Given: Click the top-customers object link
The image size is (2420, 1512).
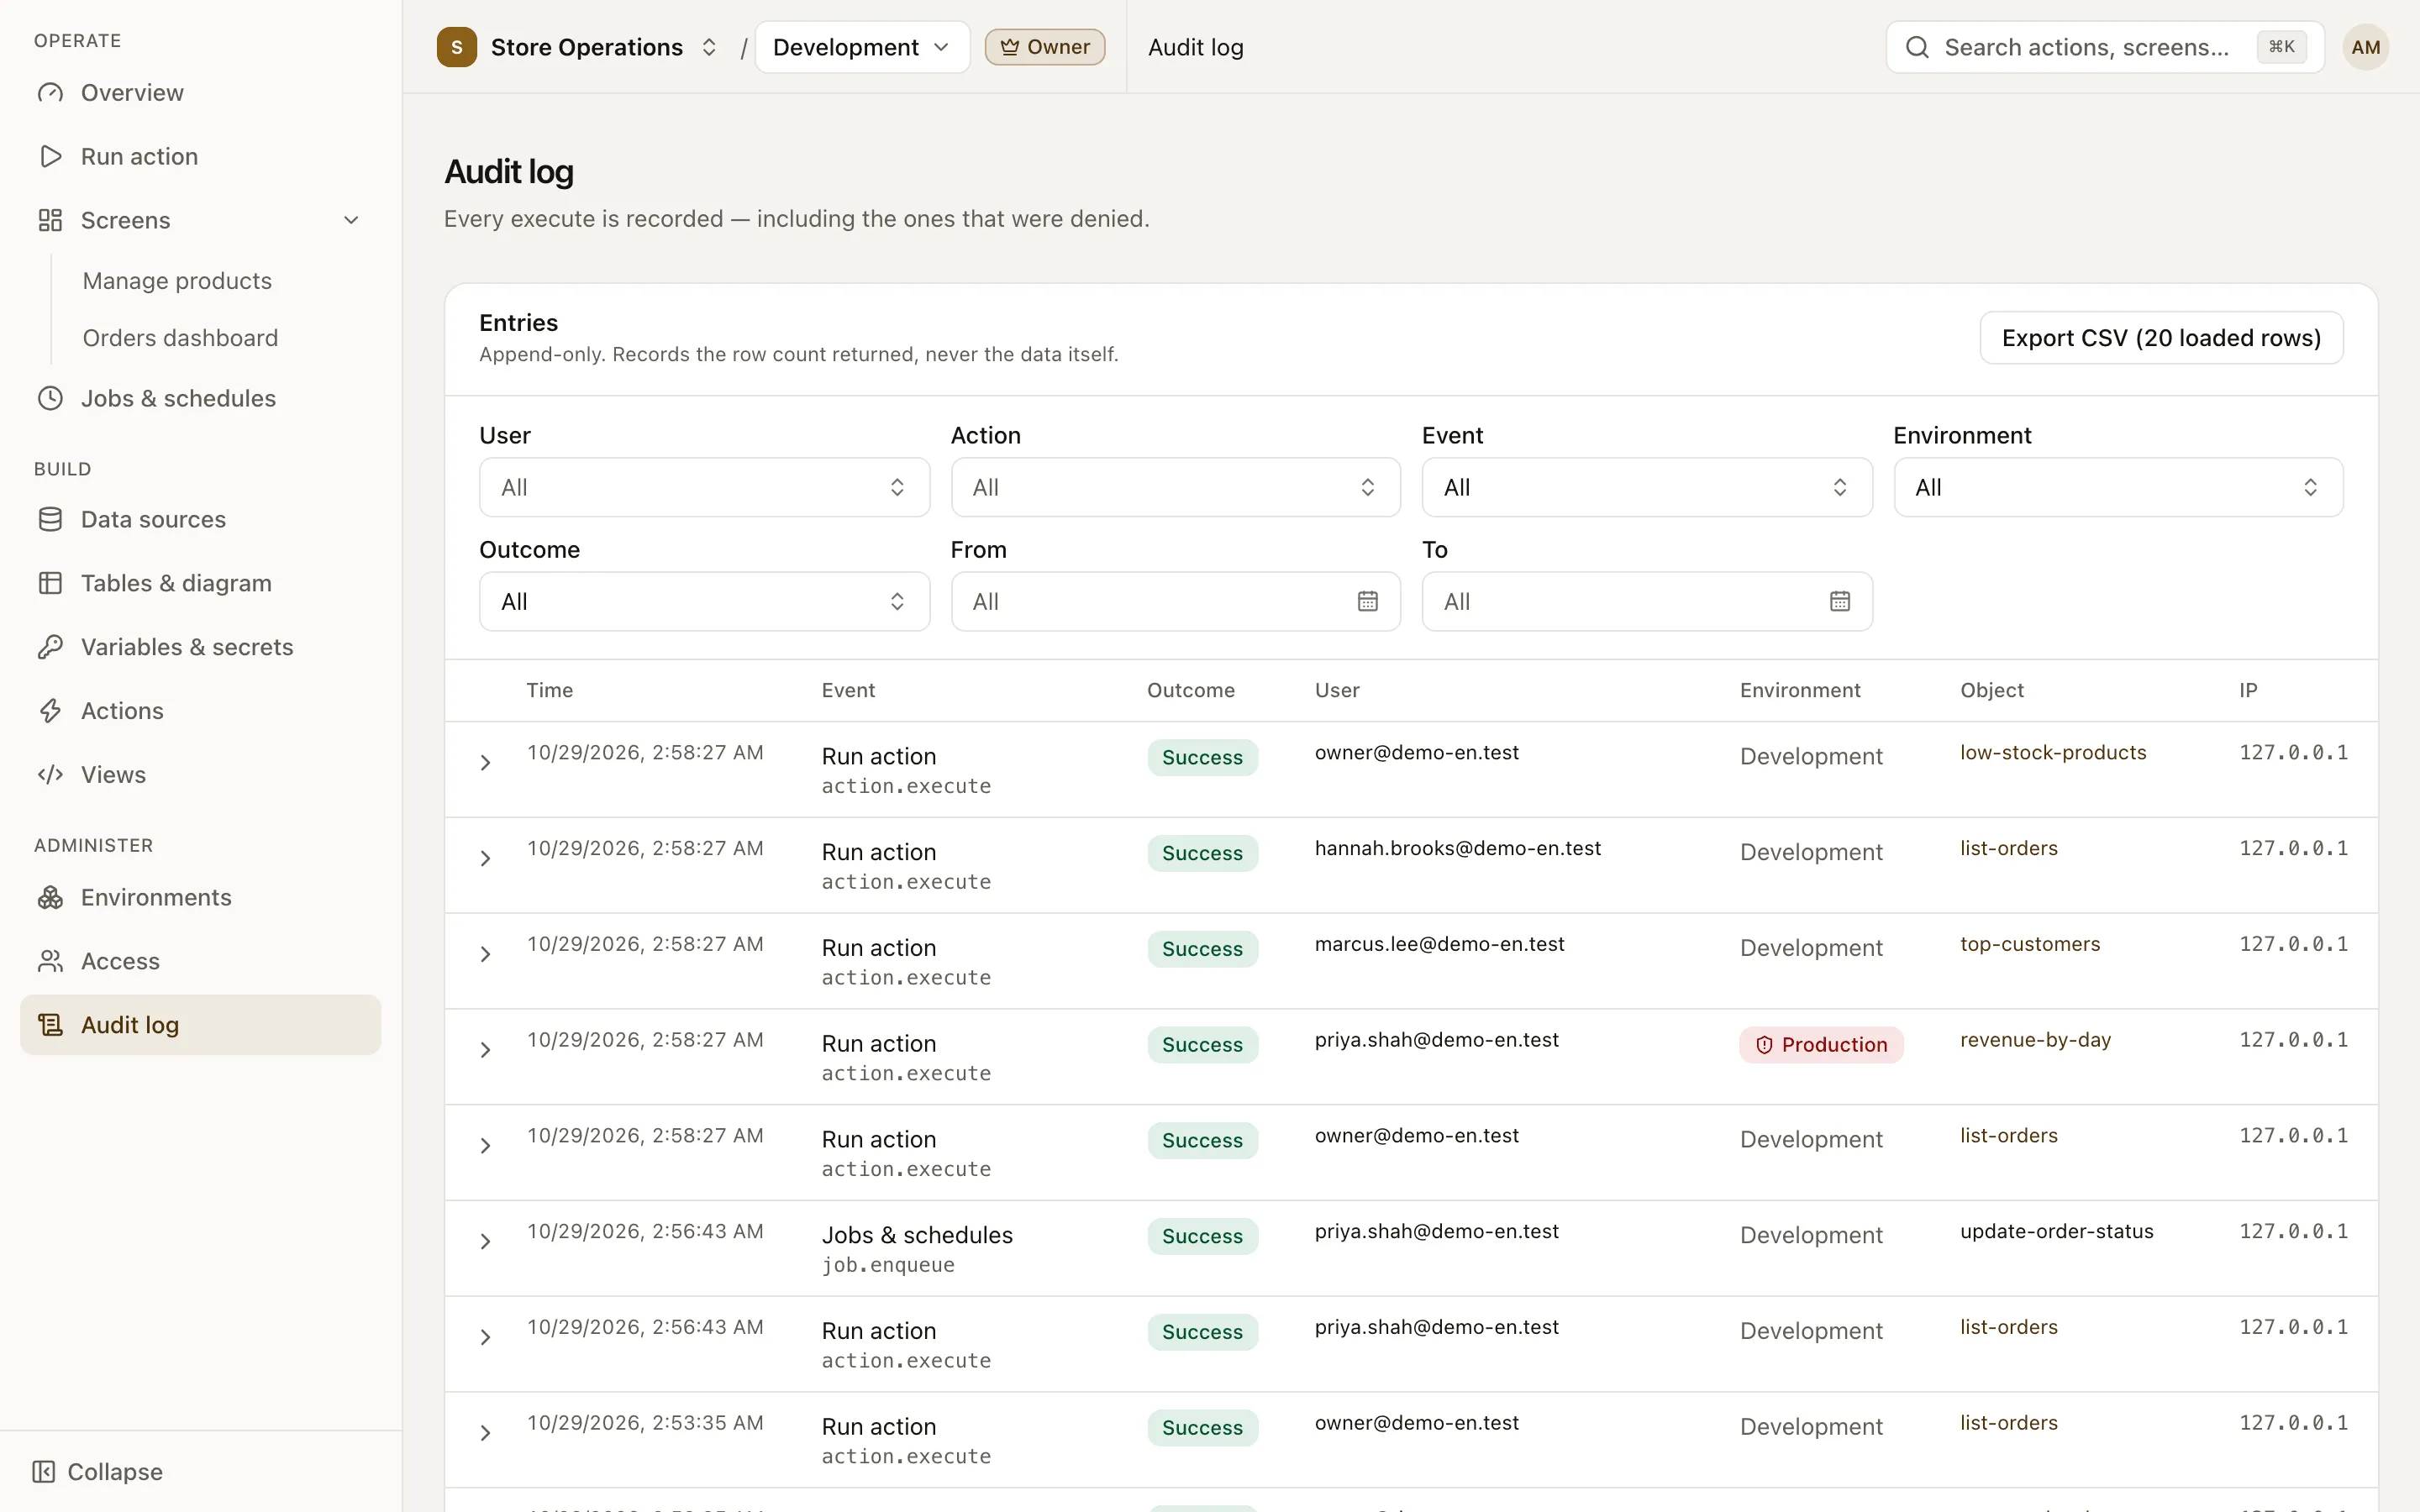Looking at the screenshot, I should point(2030,945).
